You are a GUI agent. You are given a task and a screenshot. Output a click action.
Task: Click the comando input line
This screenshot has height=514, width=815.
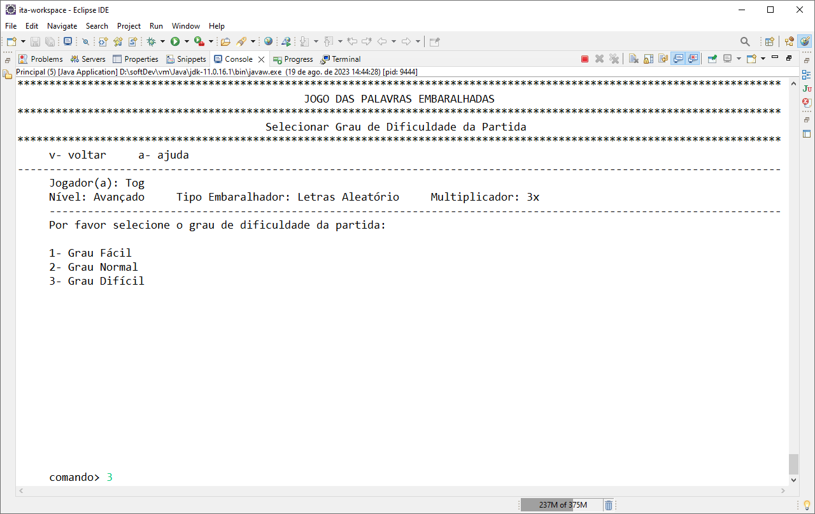81,477
